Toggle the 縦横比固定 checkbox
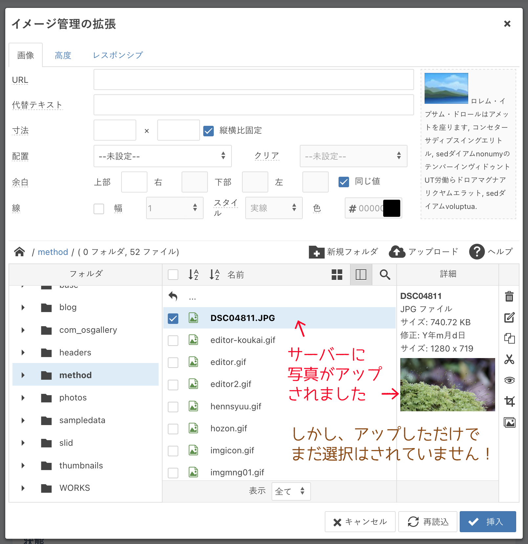Screen dimensions: 528x544 tap(209, 131)
